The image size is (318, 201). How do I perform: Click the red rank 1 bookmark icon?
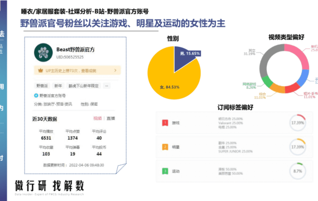(165, 123)
